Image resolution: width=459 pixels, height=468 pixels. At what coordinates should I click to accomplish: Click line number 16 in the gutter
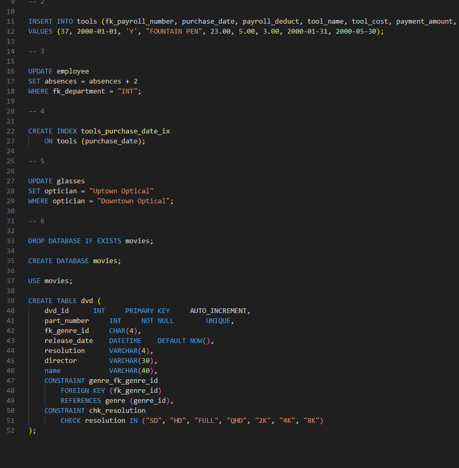click(x=11, y=71)
